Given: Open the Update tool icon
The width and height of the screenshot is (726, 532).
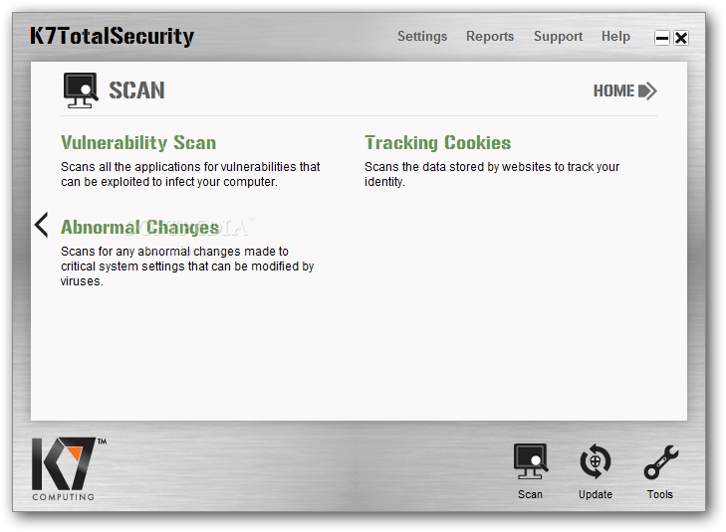Looking at the screenshot, I should (x=596, y=461).
